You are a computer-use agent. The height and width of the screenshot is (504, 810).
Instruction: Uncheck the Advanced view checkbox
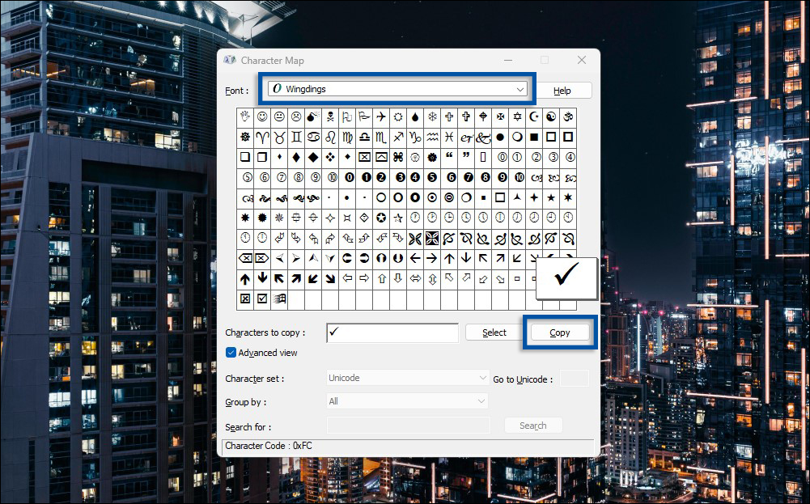pos(231,353)
